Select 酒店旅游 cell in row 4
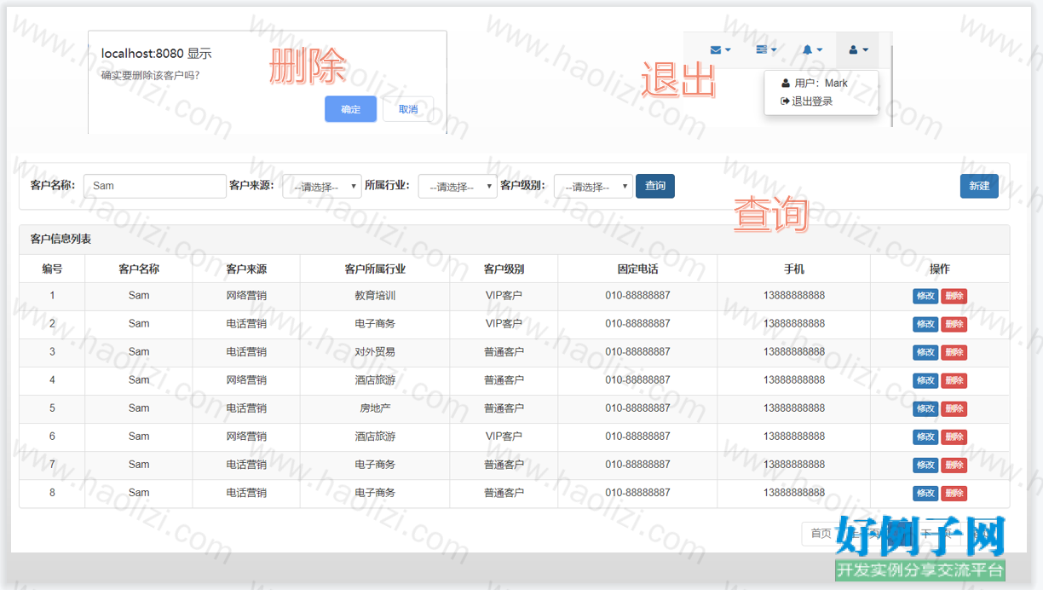 point(375,380)
